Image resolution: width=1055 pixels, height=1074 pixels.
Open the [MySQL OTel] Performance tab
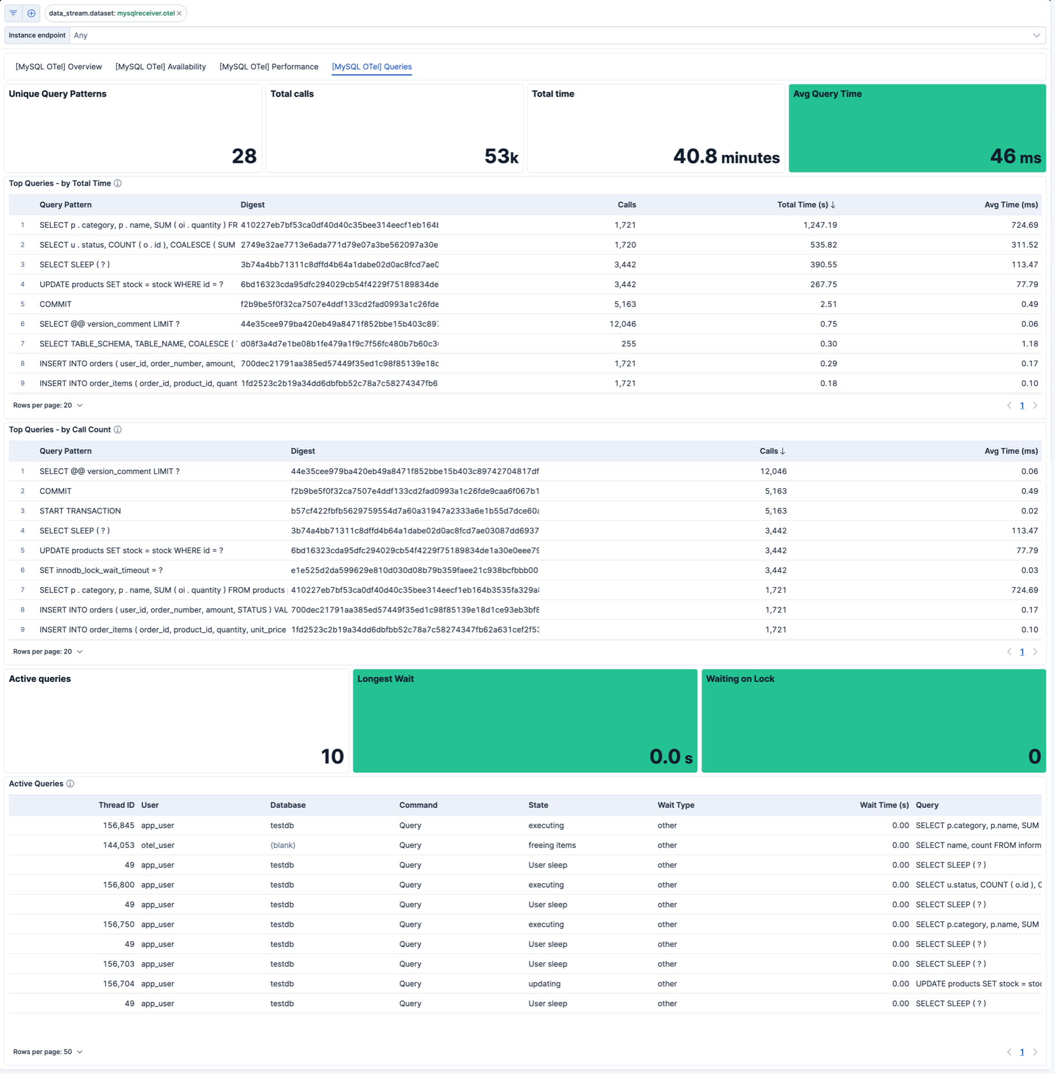(269, 67)
